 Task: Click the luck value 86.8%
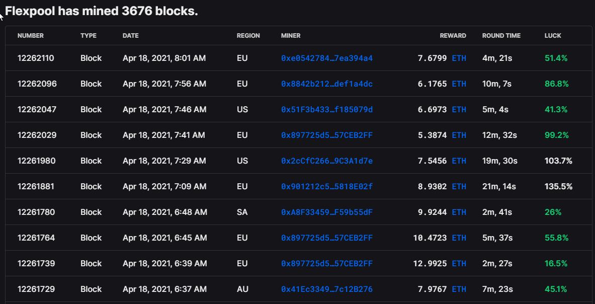pos(557,84)
